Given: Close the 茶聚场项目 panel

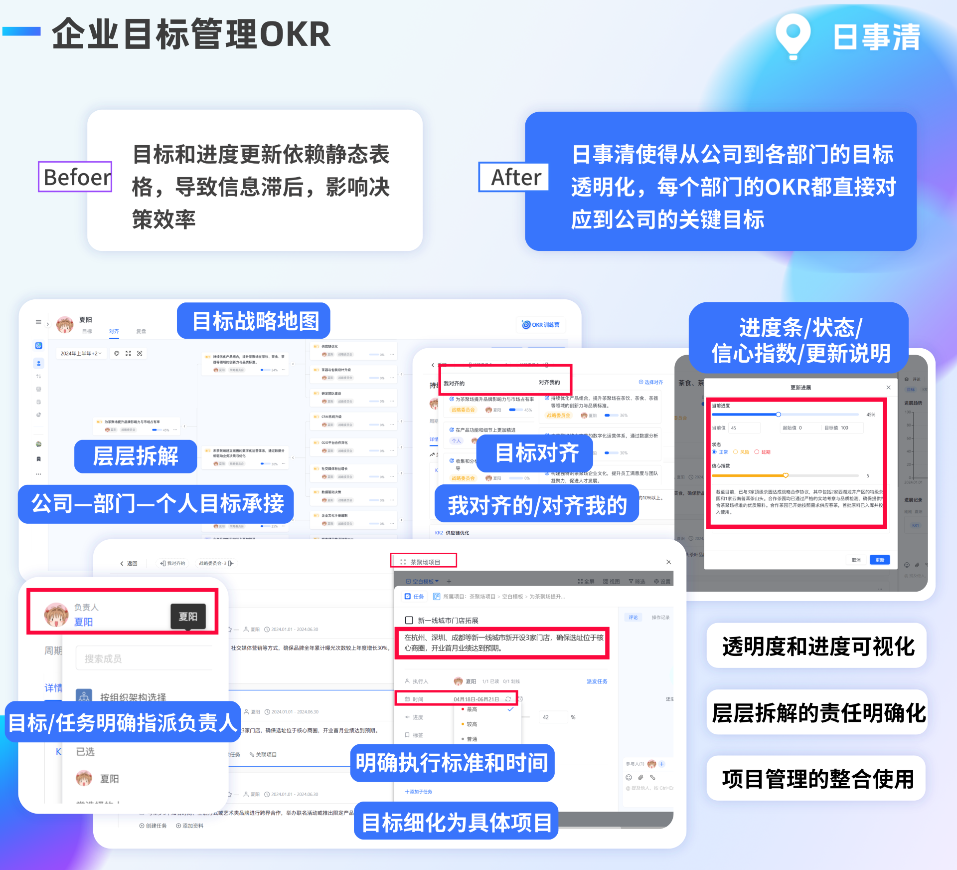Looking at the screenshot, I should point(668,562).
